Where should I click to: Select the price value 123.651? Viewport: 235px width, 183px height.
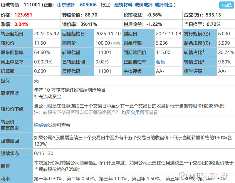pyautogui.click(x=23, y=15)
